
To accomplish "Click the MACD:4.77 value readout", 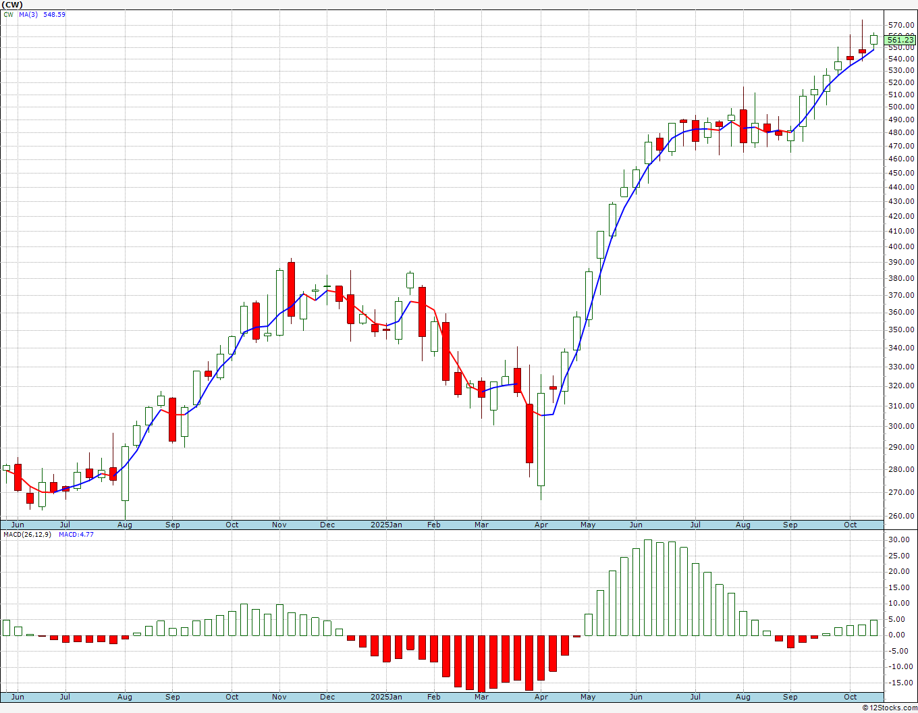I will (76, 535).
